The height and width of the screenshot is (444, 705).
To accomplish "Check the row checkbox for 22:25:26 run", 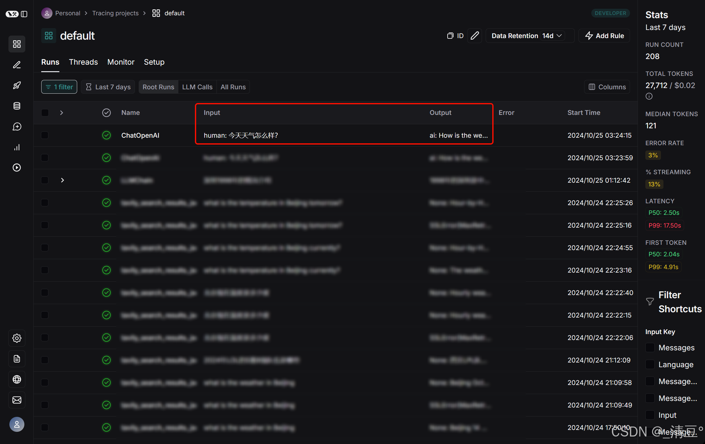I will point(45,203).
